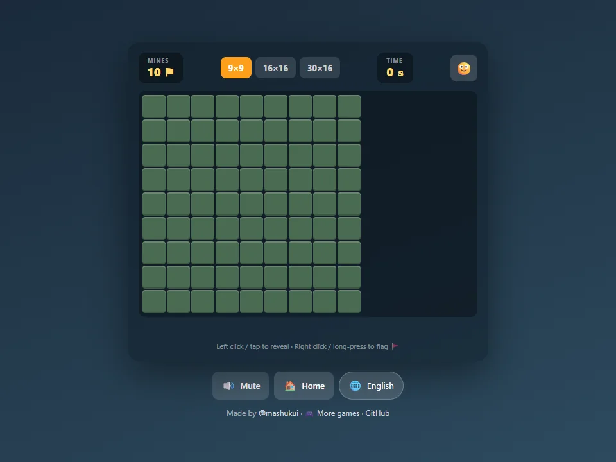
Task: Click the MINES counter showing 10
Action: [x=160, y=68]
